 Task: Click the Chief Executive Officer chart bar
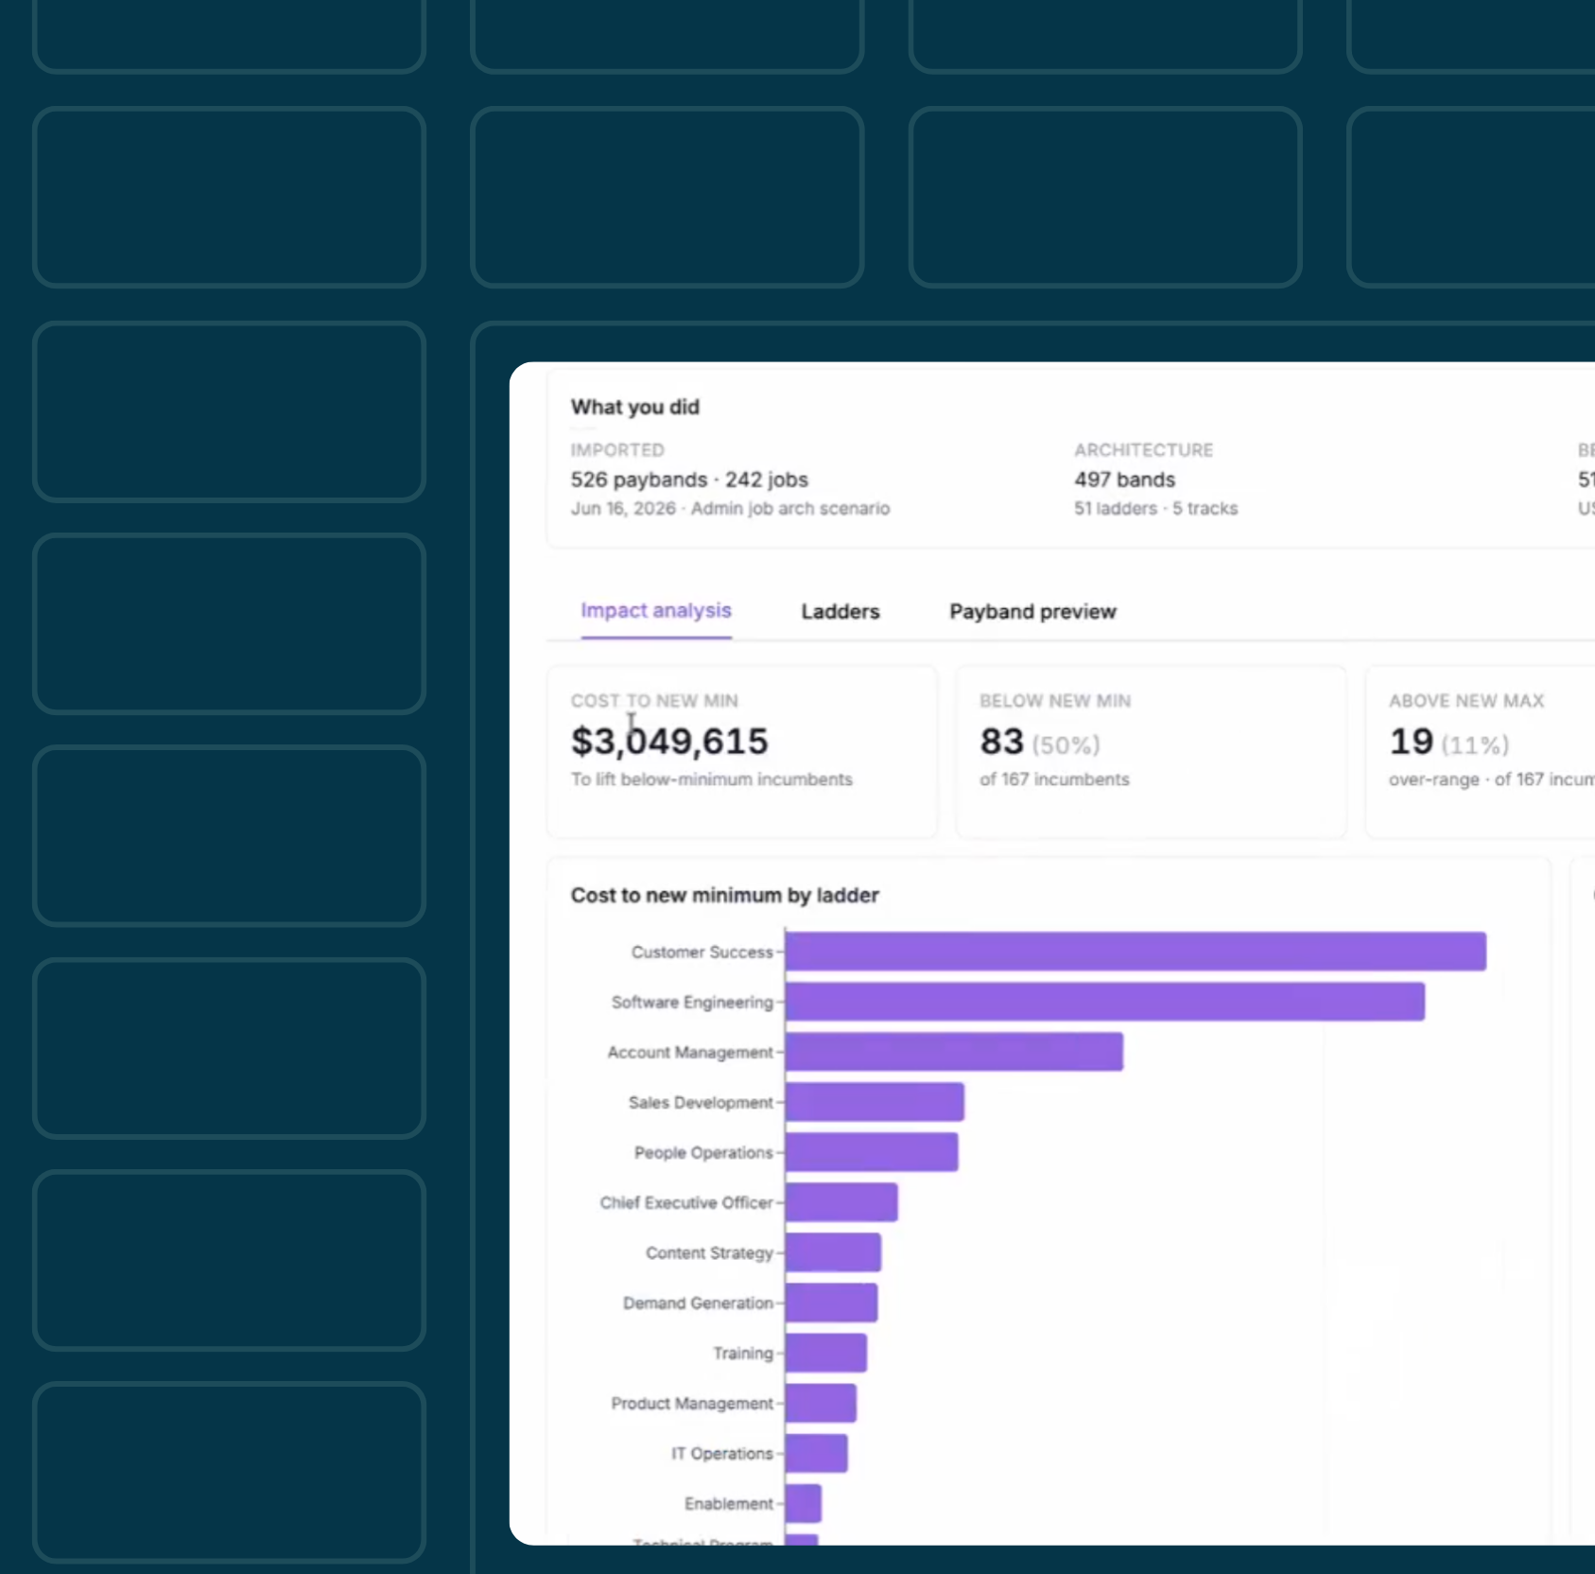click(x=841, y=1202)
